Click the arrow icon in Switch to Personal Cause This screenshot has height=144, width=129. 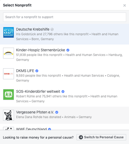[x=81, y=137]
